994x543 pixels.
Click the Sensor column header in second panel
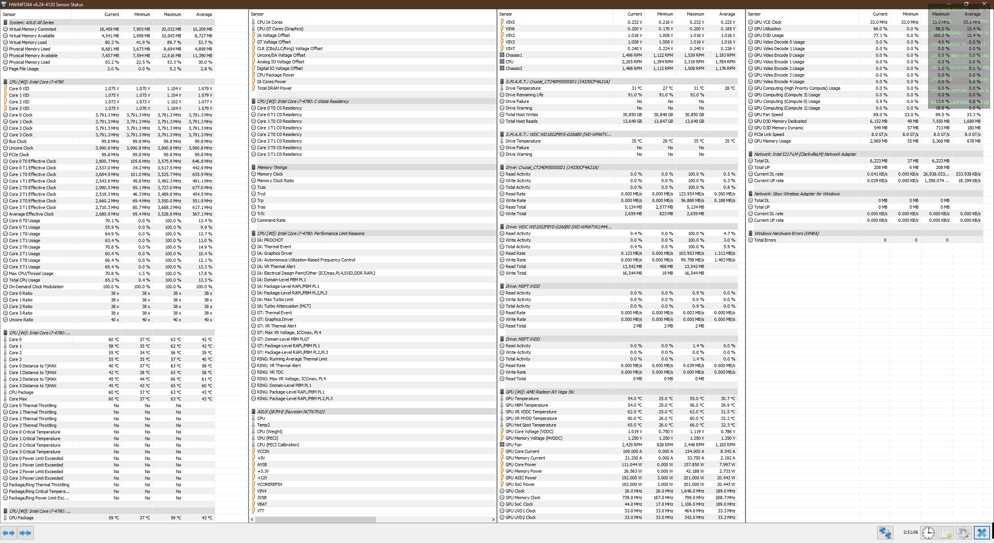(x=258, y=14)
